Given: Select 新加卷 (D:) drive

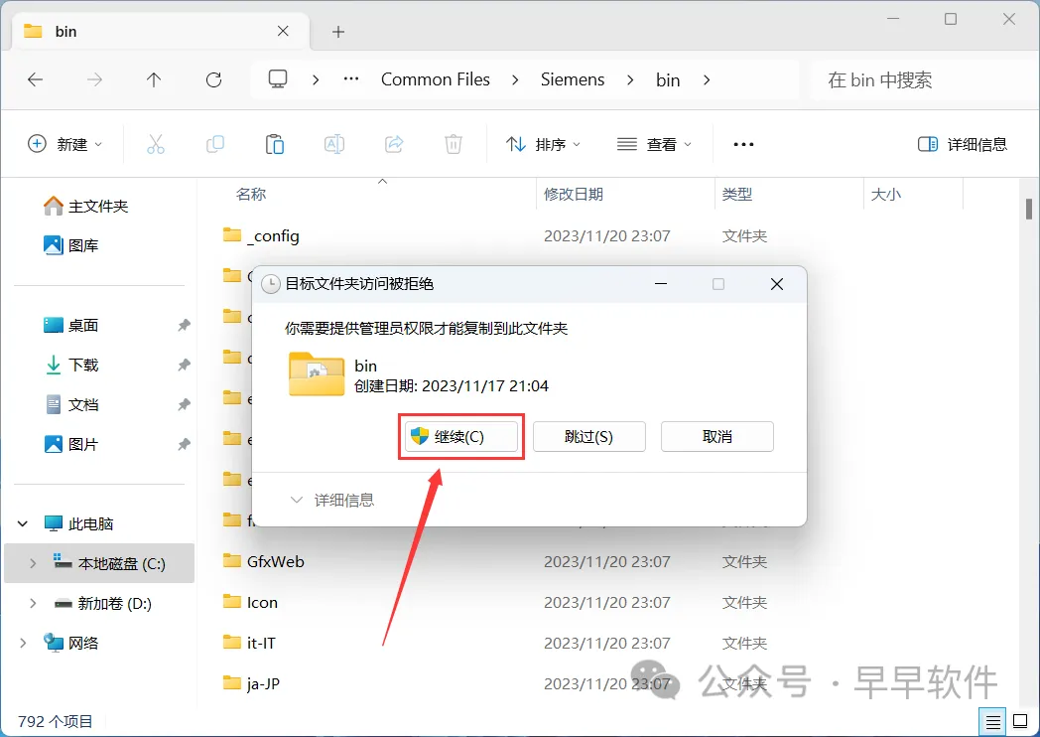Looking at the screenshot, I should pos(114,604).
